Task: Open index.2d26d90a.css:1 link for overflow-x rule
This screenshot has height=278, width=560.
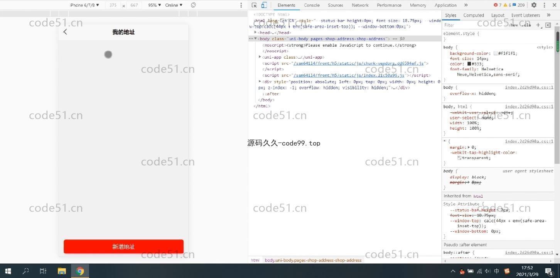Action: pyautogui.click(x=529, y=87)
